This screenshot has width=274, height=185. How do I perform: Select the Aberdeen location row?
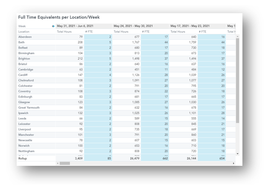point(25,37)
